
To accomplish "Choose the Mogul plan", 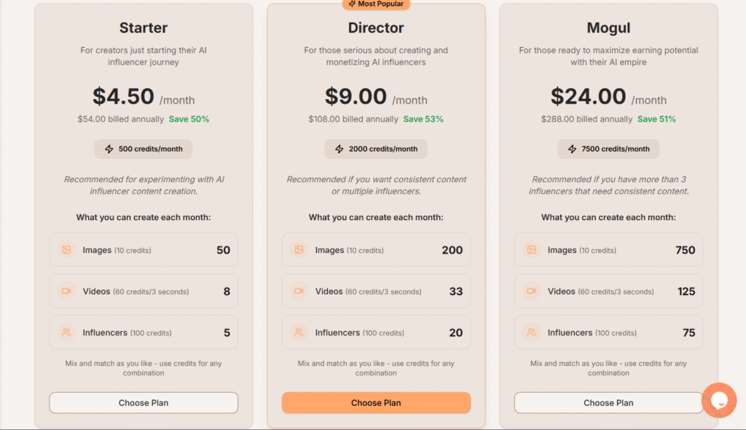I will (x=608, y=402).
